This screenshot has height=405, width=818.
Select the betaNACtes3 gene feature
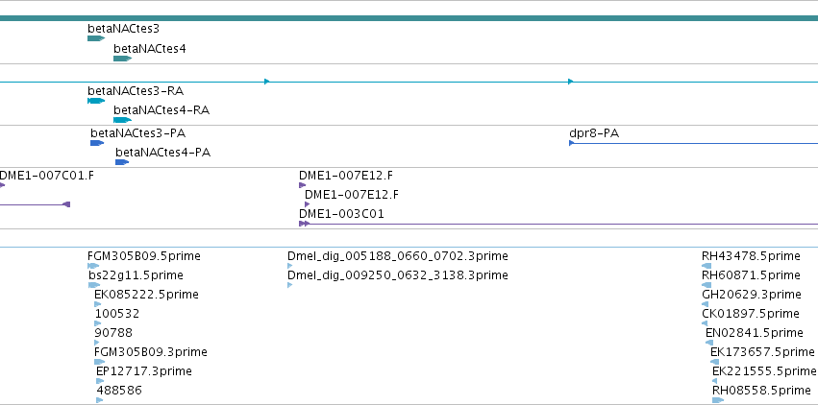coord(96,38)
